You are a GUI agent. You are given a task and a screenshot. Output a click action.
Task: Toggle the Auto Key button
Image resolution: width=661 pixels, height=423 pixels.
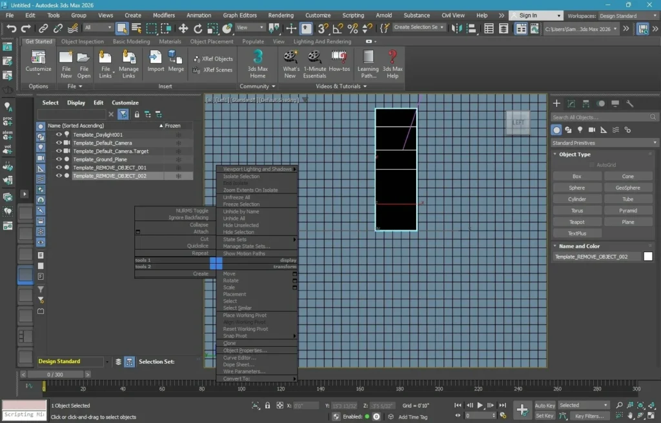545,406
